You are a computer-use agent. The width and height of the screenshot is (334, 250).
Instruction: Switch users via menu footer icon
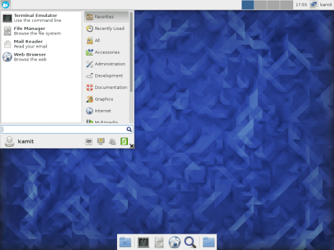(112, 141)
